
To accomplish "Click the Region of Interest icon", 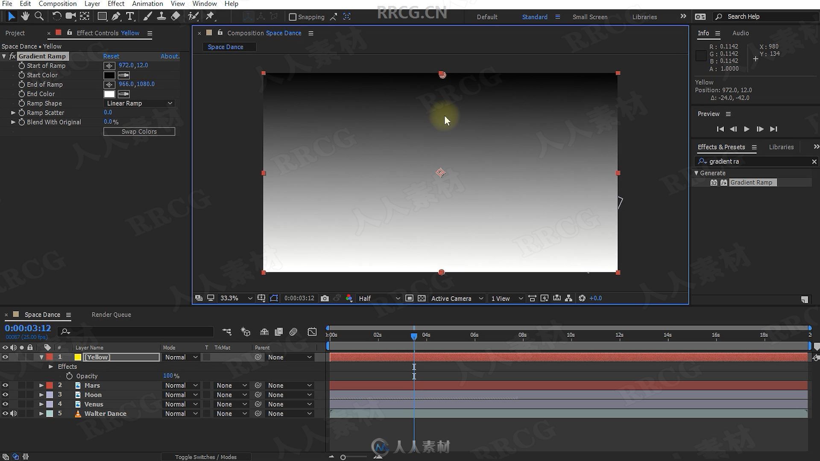I will point(273,298).
